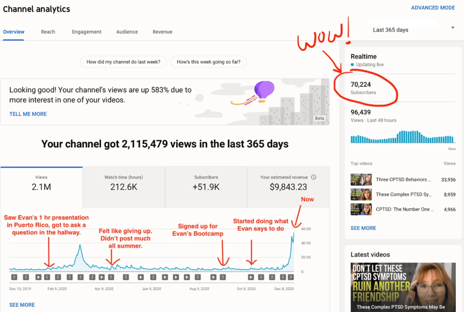Click the Realtime panel heading
Image resolution: width=464 pixels, height=312 pixels.
click(364, 56)
